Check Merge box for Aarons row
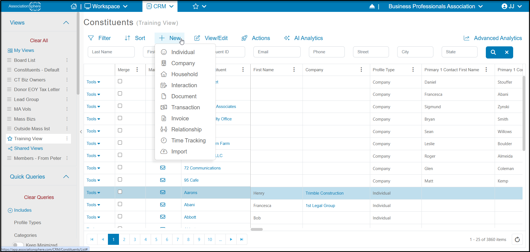The image size is (530, 252). [120, 192]
